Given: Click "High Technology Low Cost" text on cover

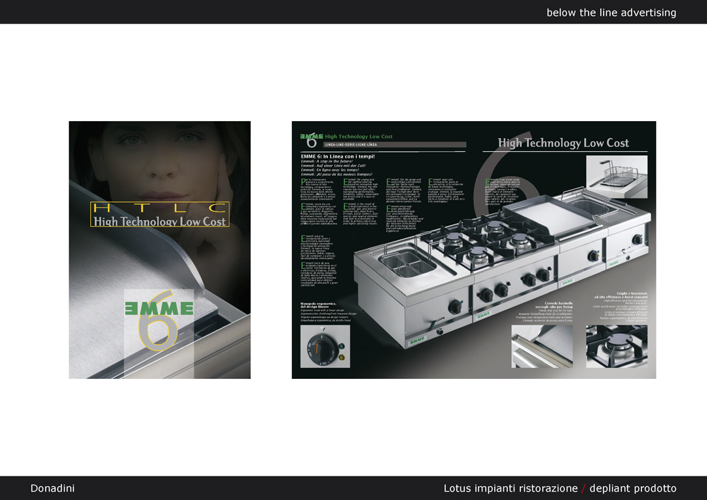Looking at the screenshot, I should coord(160,222).
